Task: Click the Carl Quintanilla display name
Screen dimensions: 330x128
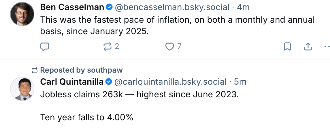Action: (x=72, y=82)
